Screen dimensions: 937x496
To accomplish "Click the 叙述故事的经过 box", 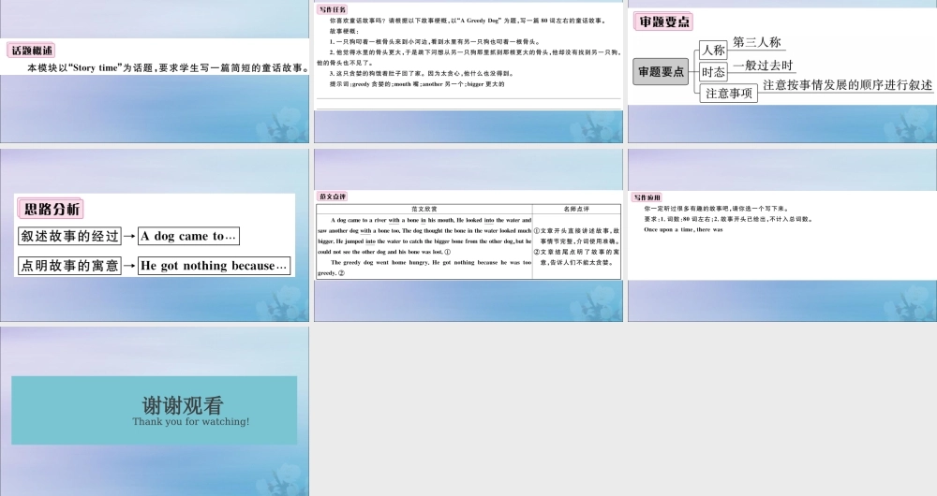I will pos(70,237).
